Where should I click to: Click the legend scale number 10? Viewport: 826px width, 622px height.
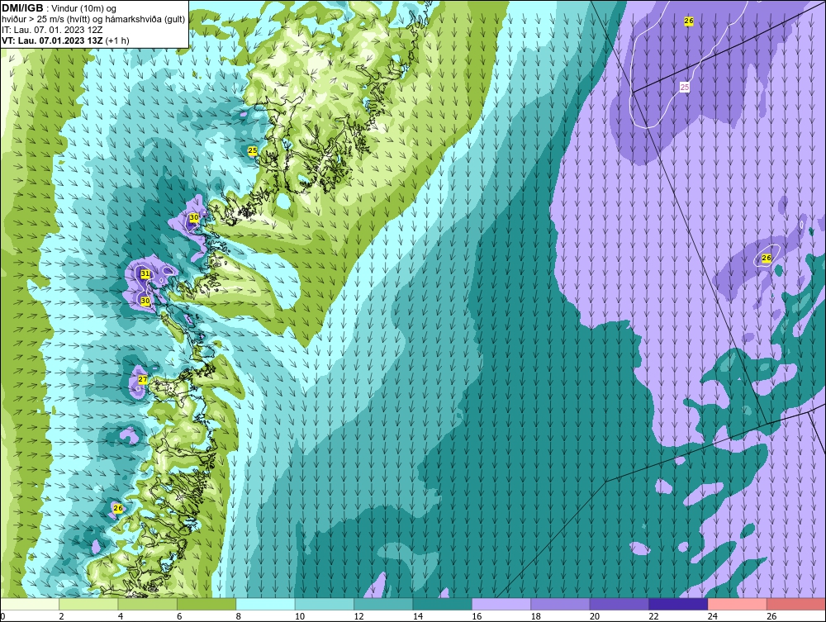[300, 616]
